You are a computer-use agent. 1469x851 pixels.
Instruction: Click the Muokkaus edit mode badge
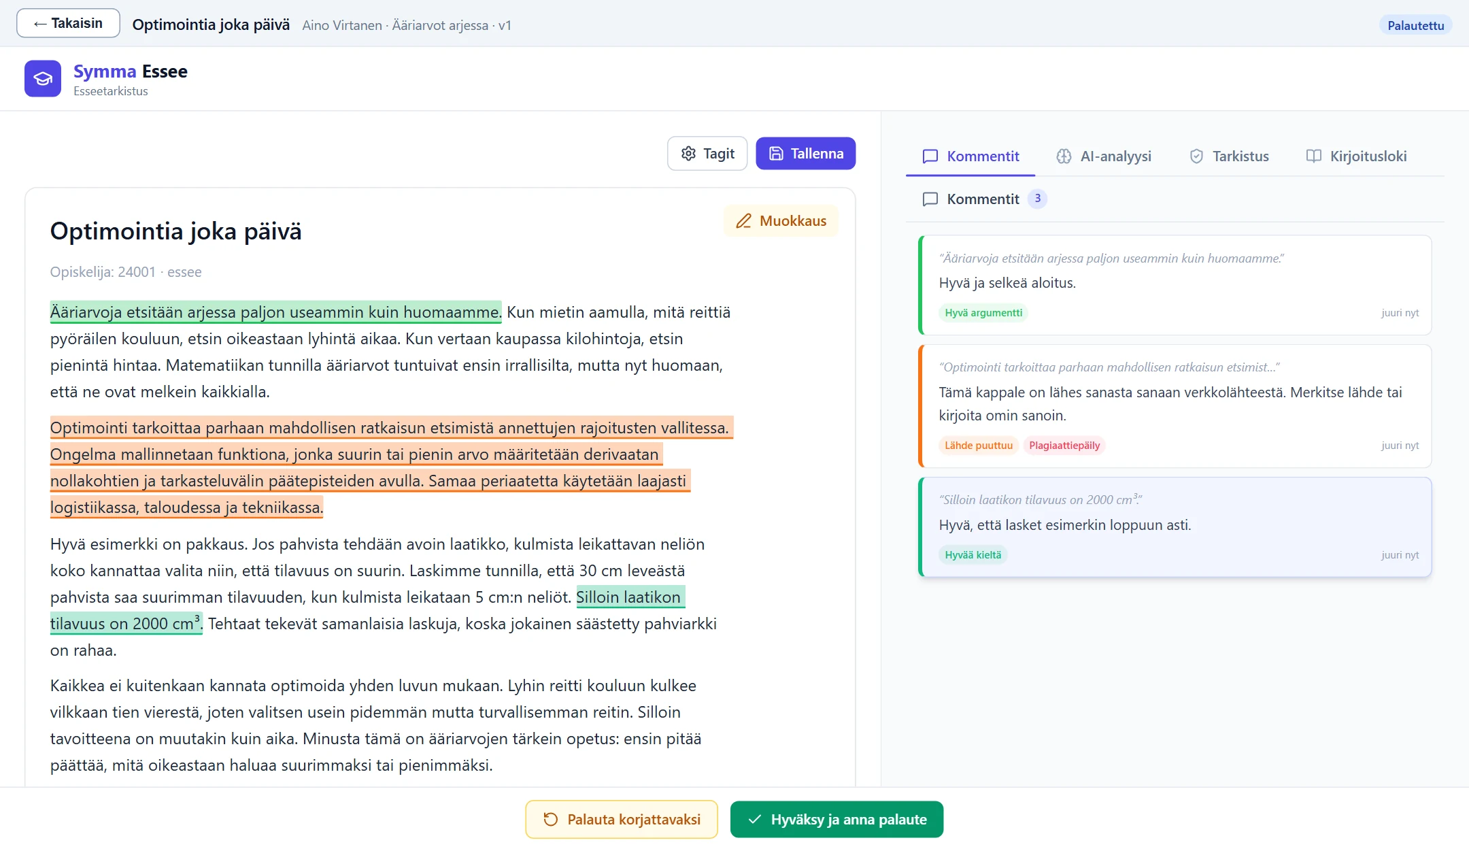(x=781, y=221)
